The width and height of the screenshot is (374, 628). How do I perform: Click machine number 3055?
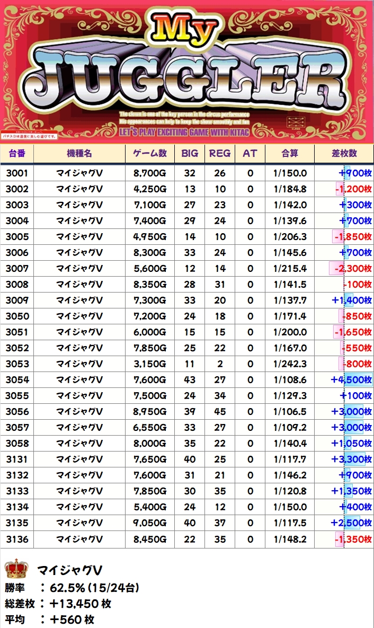[17, 396]
